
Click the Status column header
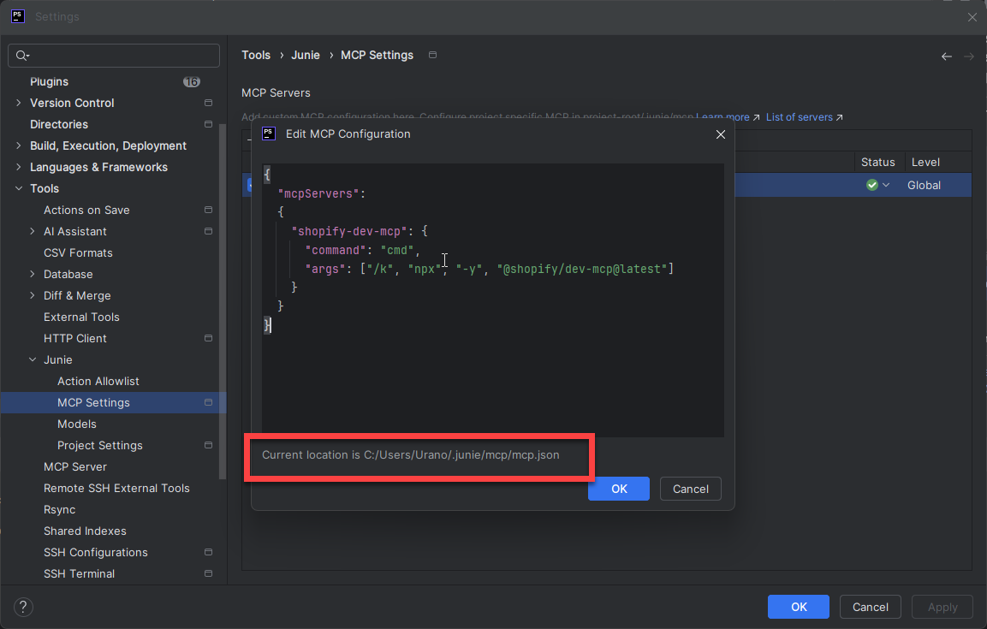878,163
